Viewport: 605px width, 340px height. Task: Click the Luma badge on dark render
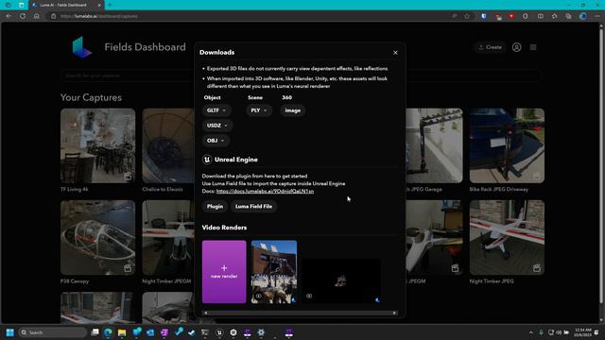pos(377,299)
